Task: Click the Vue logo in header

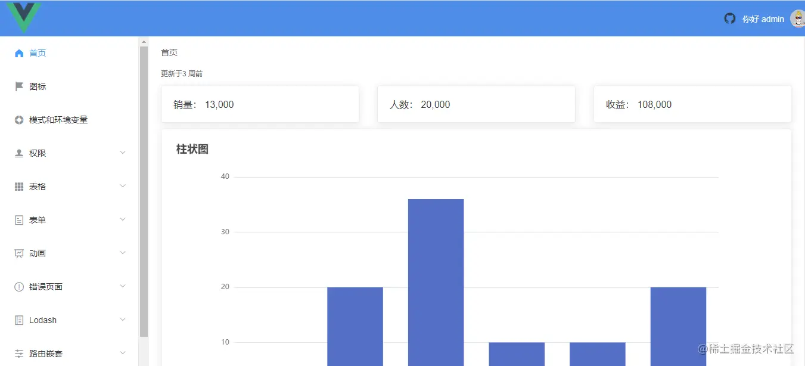Action: [24, 17]
